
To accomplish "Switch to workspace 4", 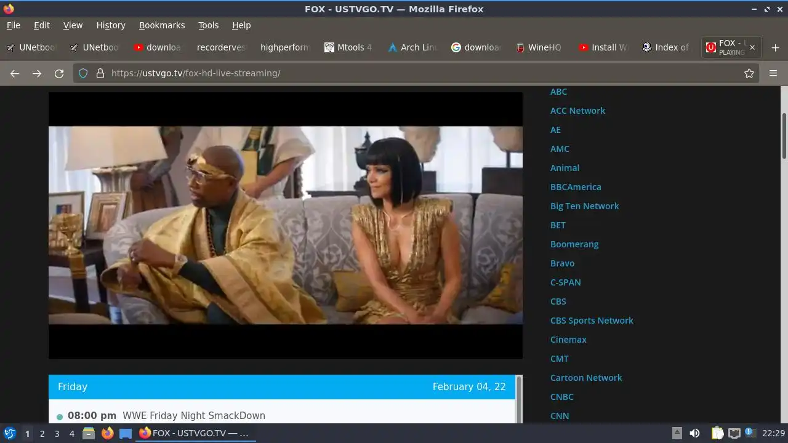I will pyautogui.click(x=71, y=434).
